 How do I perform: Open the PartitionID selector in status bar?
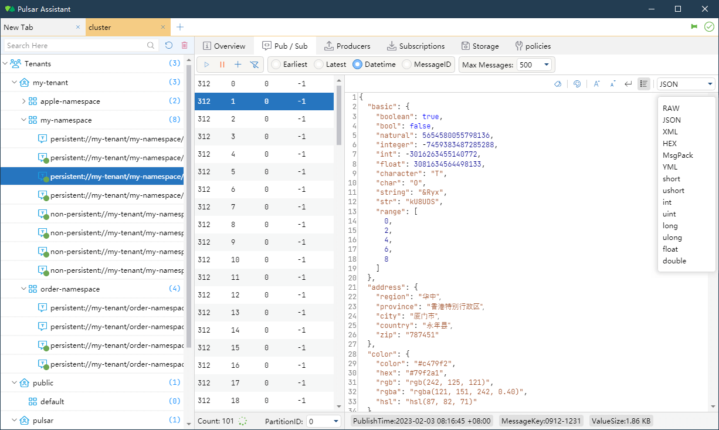pyautogui.click(x=324, y=421)
